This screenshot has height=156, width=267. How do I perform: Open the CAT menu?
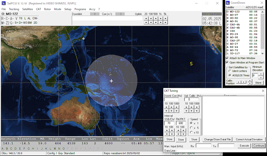tap(38, 9)
